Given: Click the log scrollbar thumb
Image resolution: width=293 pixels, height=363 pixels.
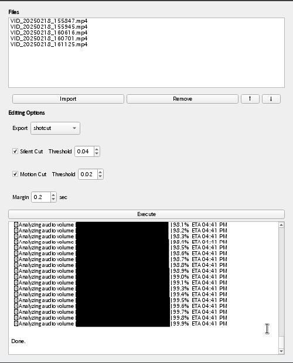Looking at the screenshot, I should pos(281,343).
